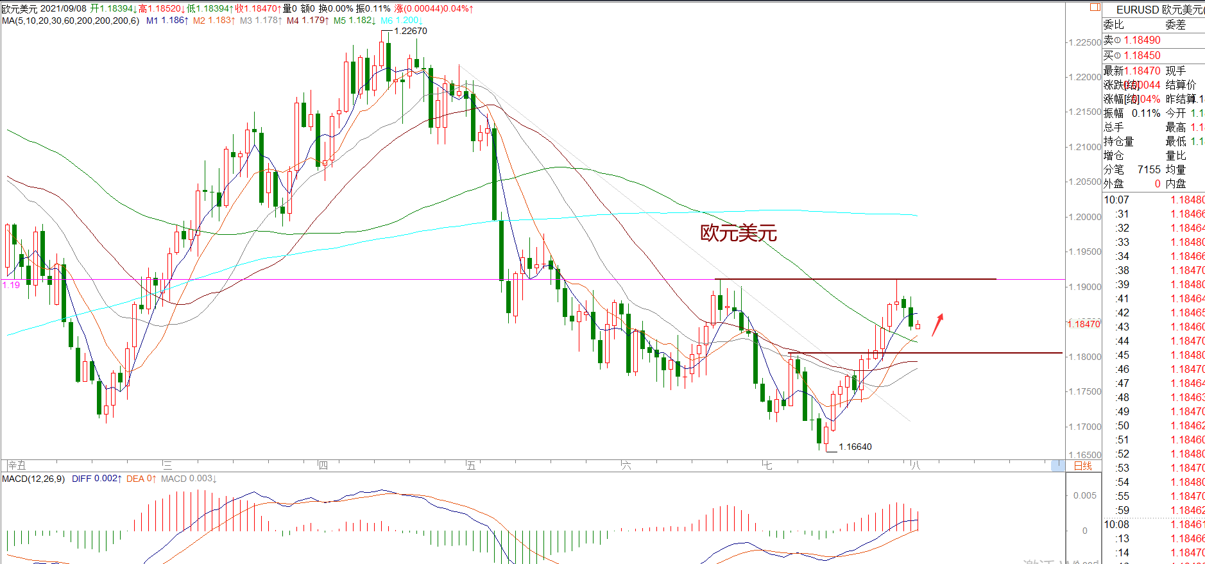Toggle the orange side panel layout icon
The height and width of the screenshot is (564, 1205).
1095,7
